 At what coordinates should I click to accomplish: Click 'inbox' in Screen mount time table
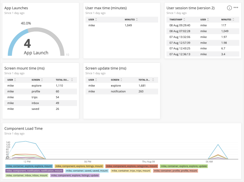click(x=35, y=103)
